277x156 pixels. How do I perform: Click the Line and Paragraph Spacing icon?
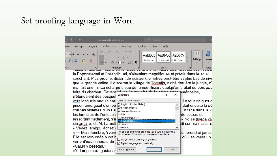point(124,57)
